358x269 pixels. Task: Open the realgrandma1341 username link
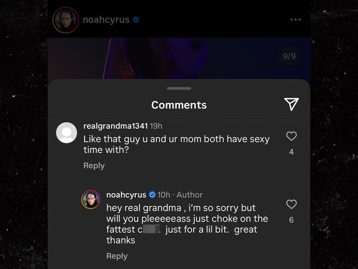coord(115,126)
